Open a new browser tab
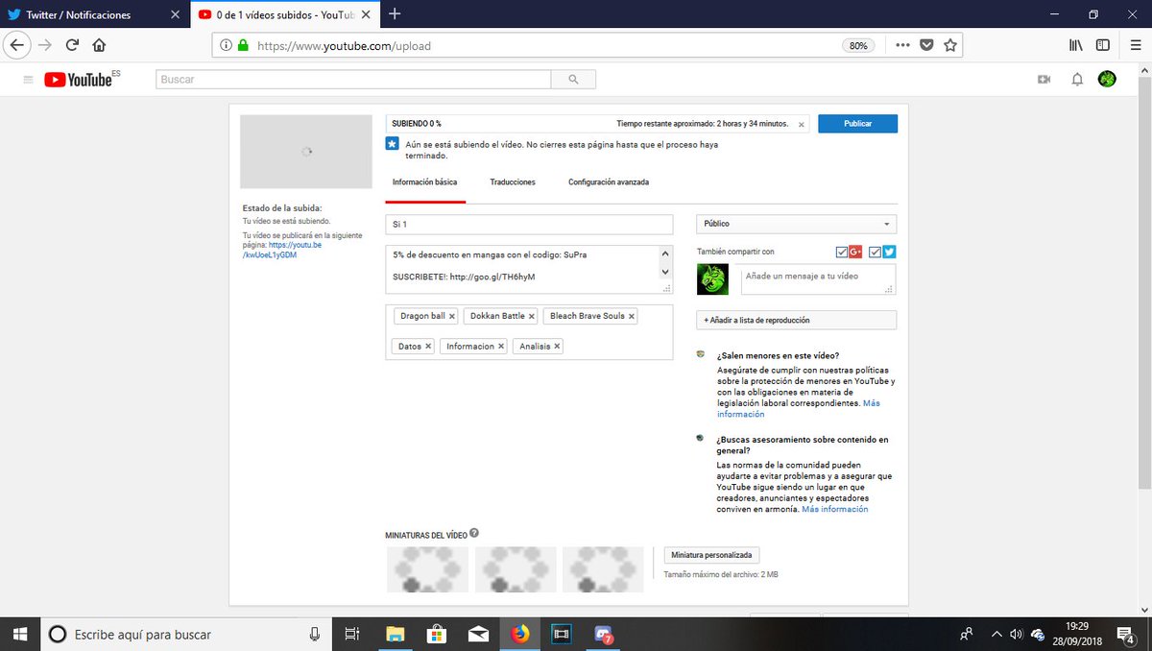Image resolution: width=1152 pixels, height=651 pixels. (395, 14)
